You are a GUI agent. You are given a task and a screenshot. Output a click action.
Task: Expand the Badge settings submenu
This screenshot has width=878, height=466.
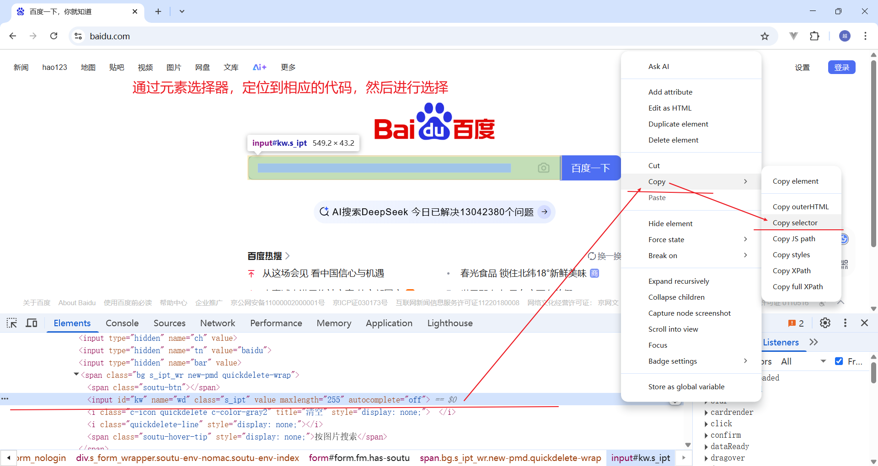click(745, 361)
